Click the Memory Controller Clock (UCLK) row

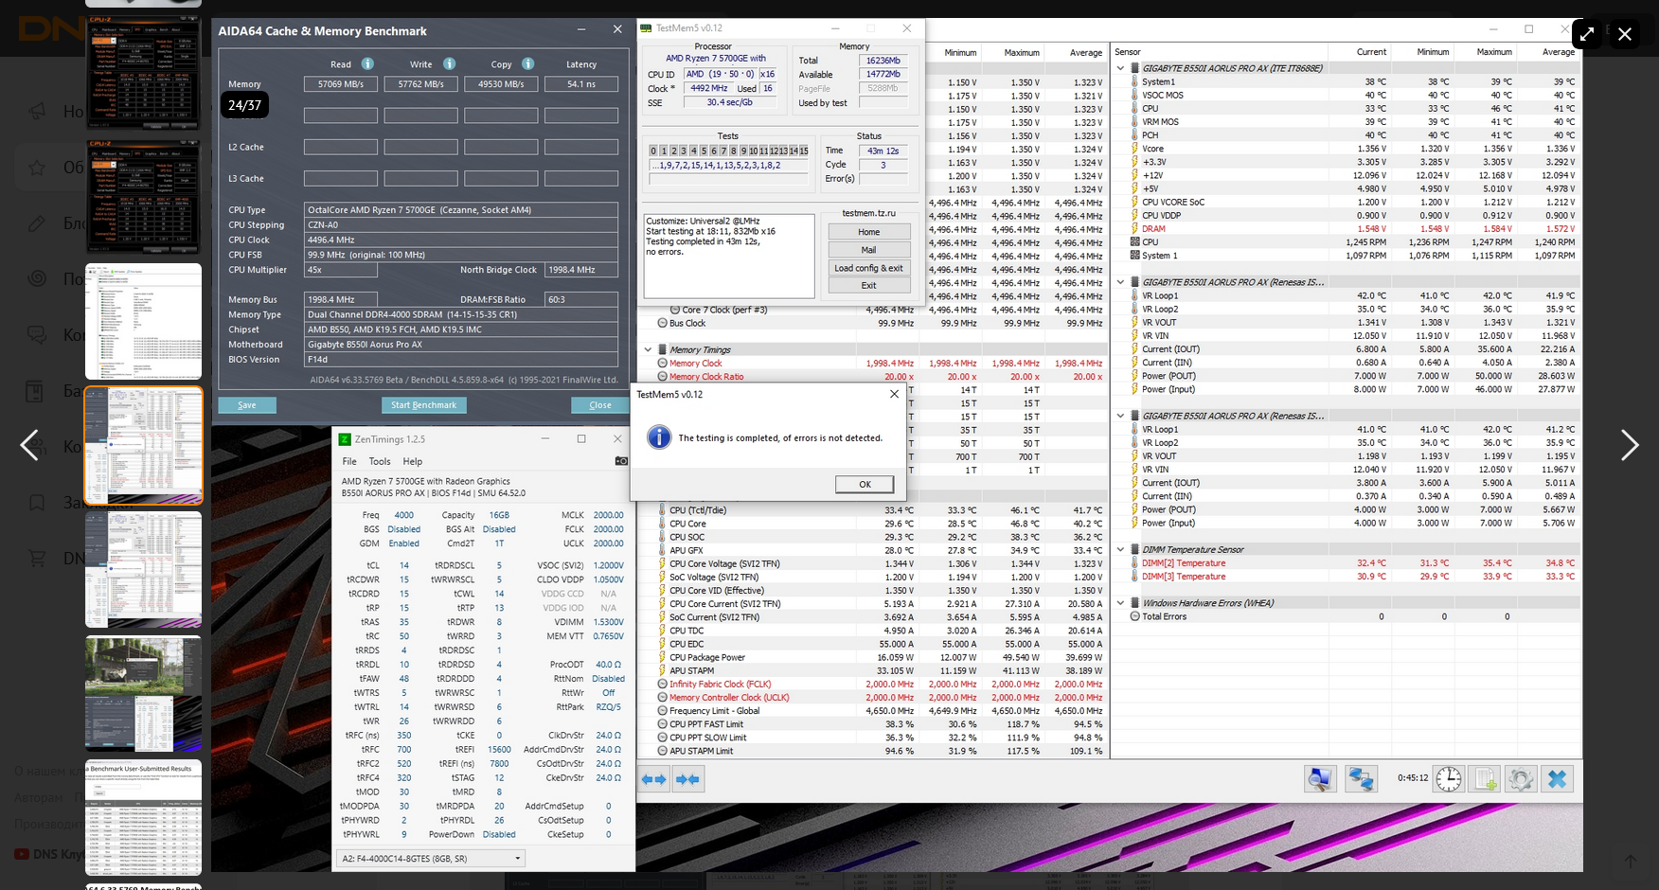872,698
